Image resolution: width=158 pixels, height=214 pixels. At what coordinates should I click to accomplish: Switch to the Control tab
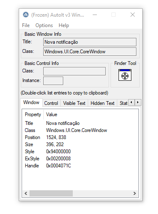pos(51,103)
